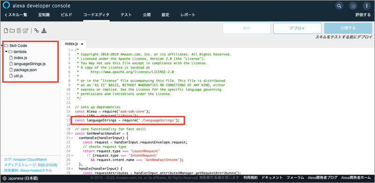Select the Skill Code folder

click(16, 46)
